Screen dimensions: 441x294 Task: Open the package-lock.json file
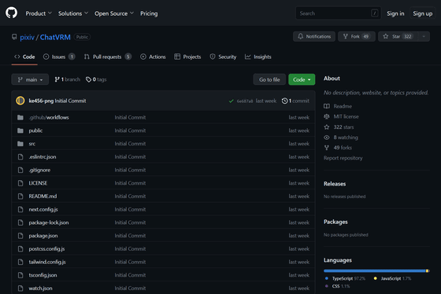click(x=49, y=222)
